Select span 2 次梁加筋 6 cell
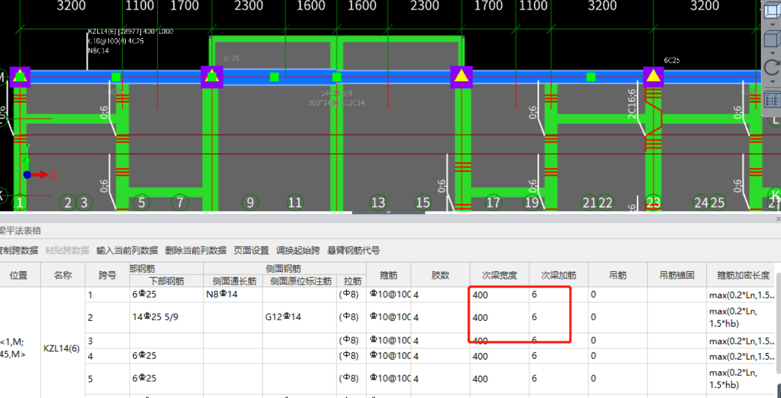The image size is (781, 398). [x=558, y=317]
